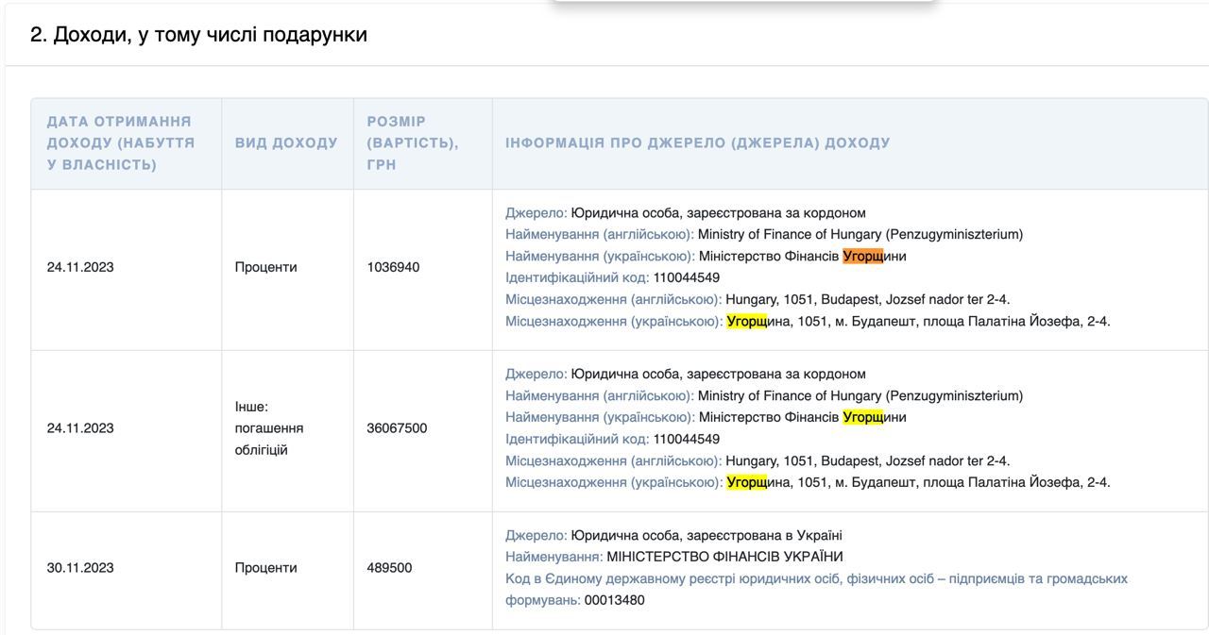Click the amount 1036940
The image size is (1209, 635).
coord(393,267)
